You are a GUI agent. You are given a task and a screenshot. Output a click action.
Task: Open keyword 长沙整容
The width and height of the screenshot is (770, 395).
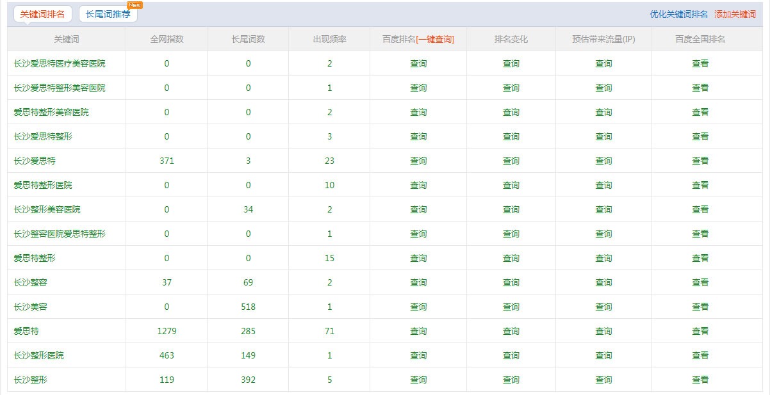pyautogui.click(x=30, y=282)
